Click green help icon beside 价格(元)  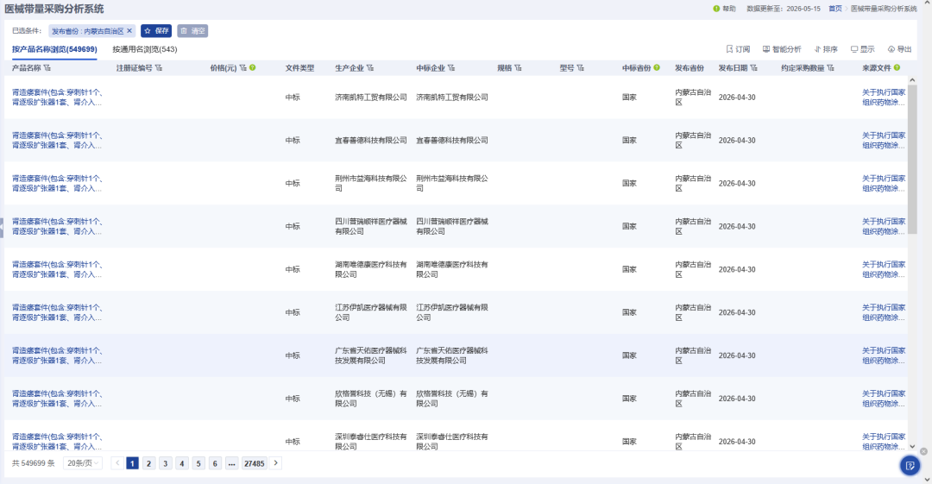pyautogui.click(x=253, y=68)
